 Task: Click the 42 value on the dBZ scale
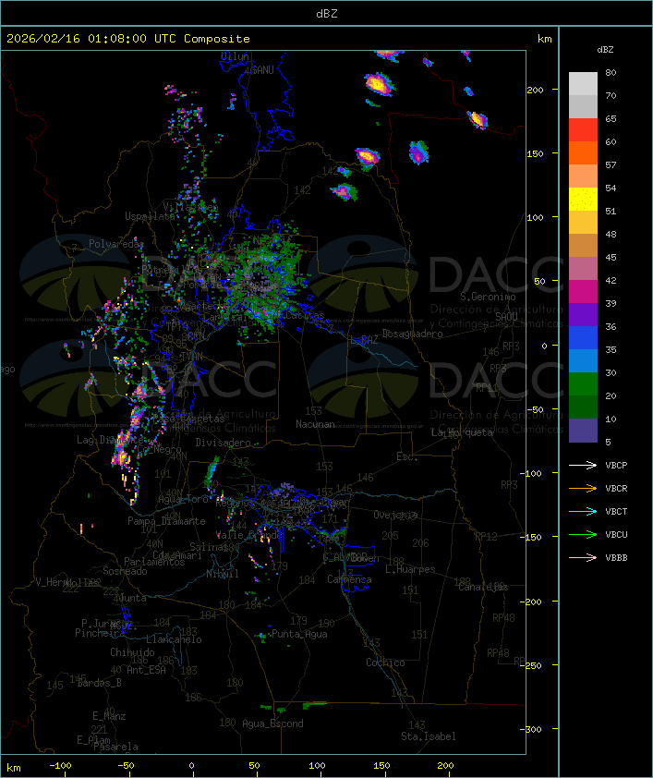611,280
